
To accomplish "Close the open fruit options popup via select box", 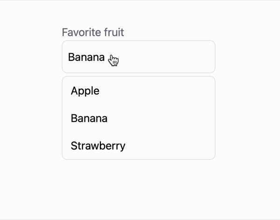I will [139, 57].
